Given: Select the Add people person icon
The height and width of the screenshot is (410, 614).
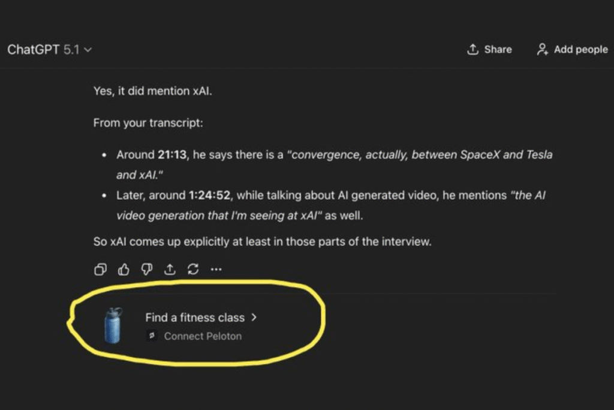Looking at the screenshot, I should [x=542, y=50].
